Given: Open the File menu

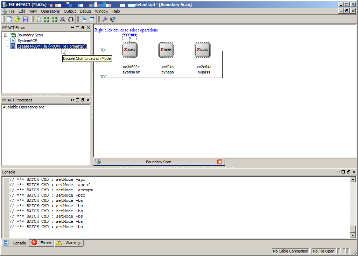Looking at the screenshot, I should (x=12, y=11).
